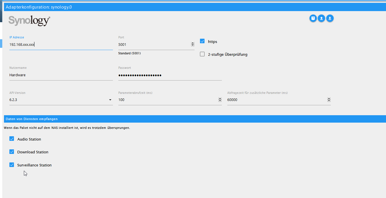Uncheck the https checkbox
Screen dimensions: 386x198
[202, 41]
